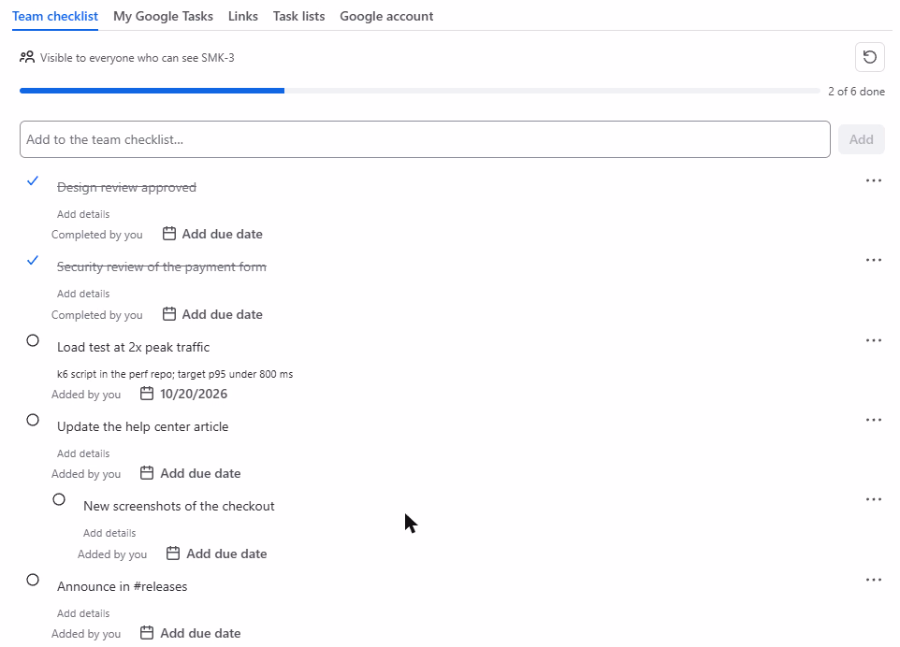Click calendar icon under Update the help center article
Screen dimensions: 900x647
(x=147, y=473)
